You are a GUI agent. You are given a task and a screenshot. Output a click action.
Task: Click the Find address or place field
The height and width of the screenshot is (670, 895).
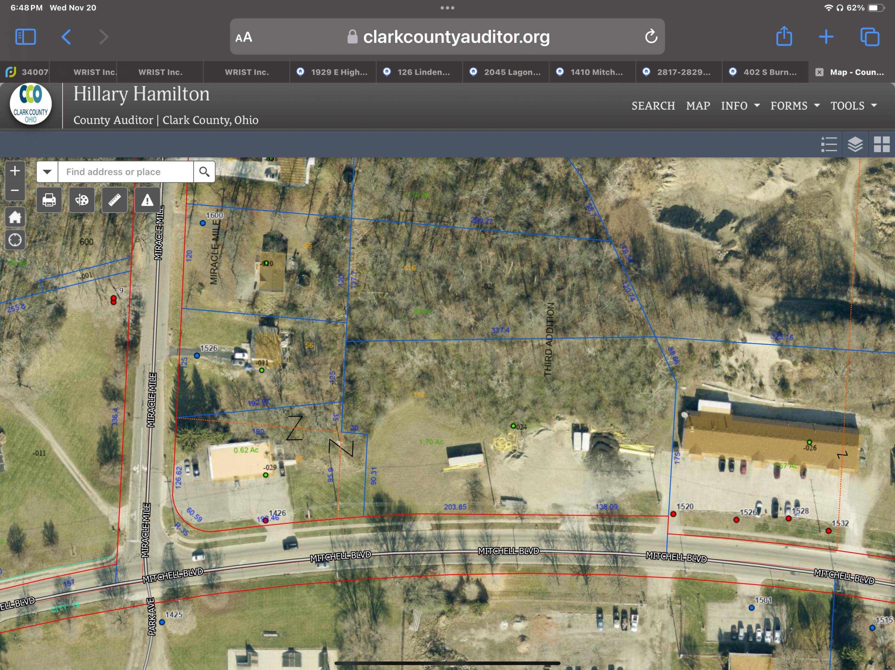click(126, 172)
